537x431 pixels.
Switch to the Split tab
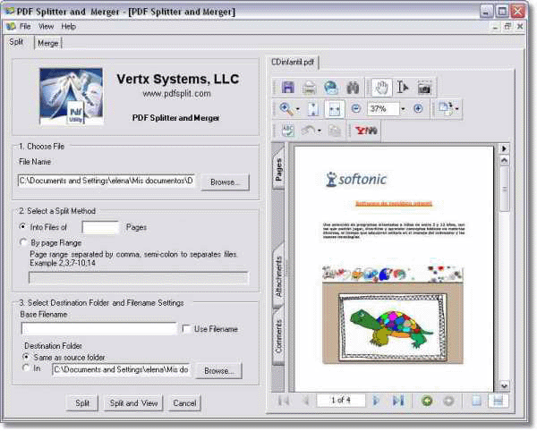tap(16, 42)
